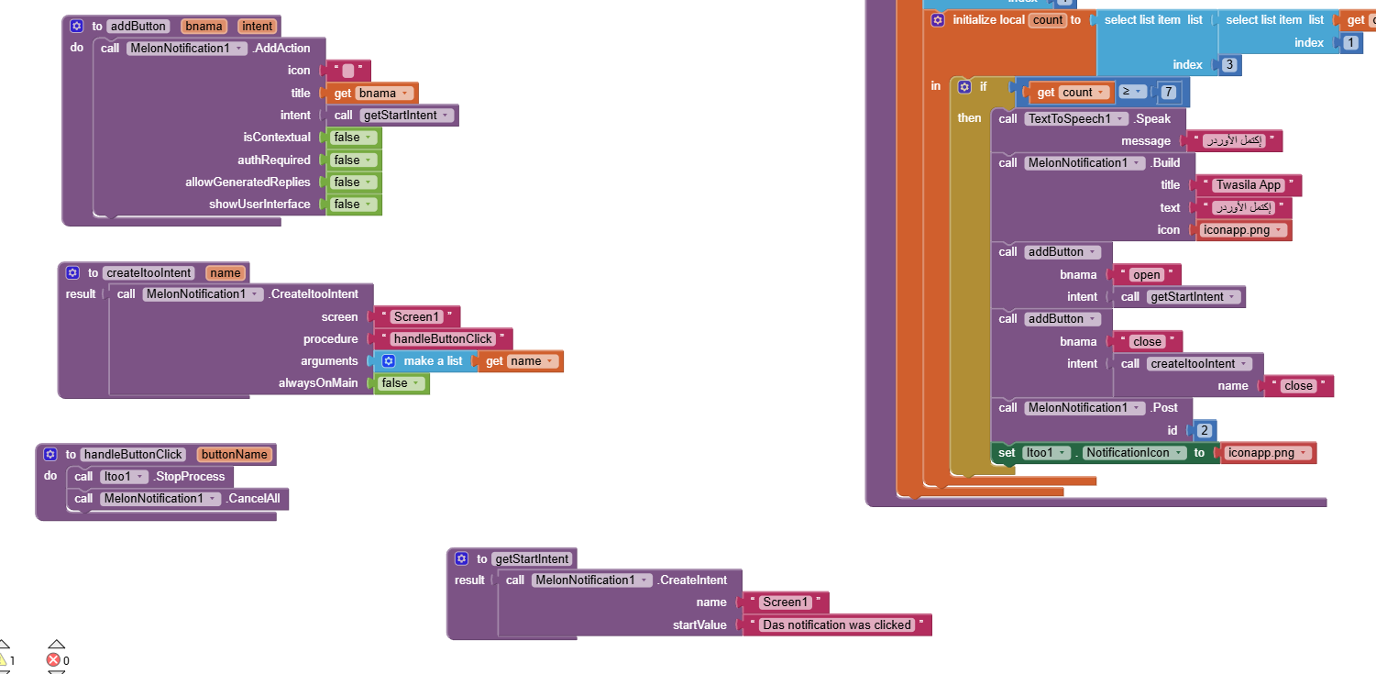Toggle the authRequired false value
This screenshot has width=1376, height=674.
(x=353, y=160)
